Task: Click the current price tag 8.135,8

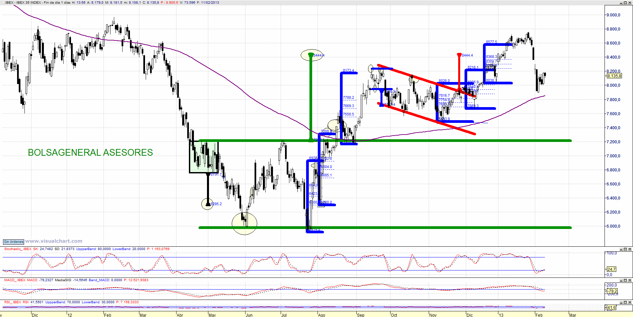Action: click(x=614, y=76)
